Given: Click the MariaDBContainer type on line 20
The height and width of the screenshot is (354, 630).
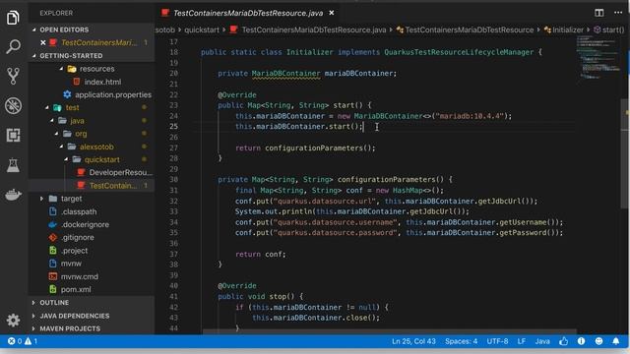Looking at the screenshot, I should (285, 74).
